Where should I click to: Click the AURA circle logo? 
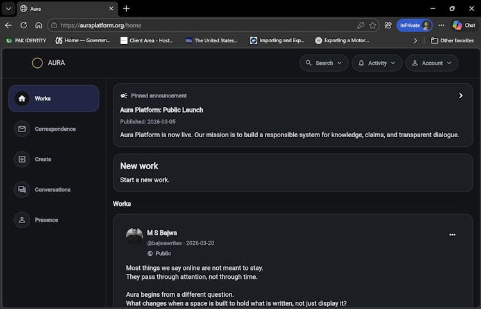point(37,63)
